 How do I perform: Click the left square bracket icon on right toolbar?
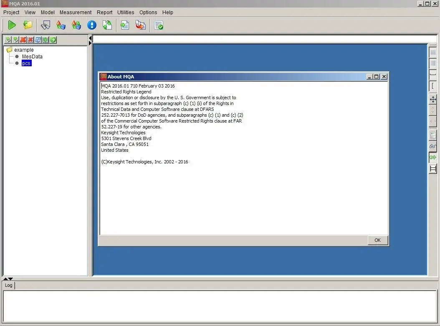tap(433, 86)
